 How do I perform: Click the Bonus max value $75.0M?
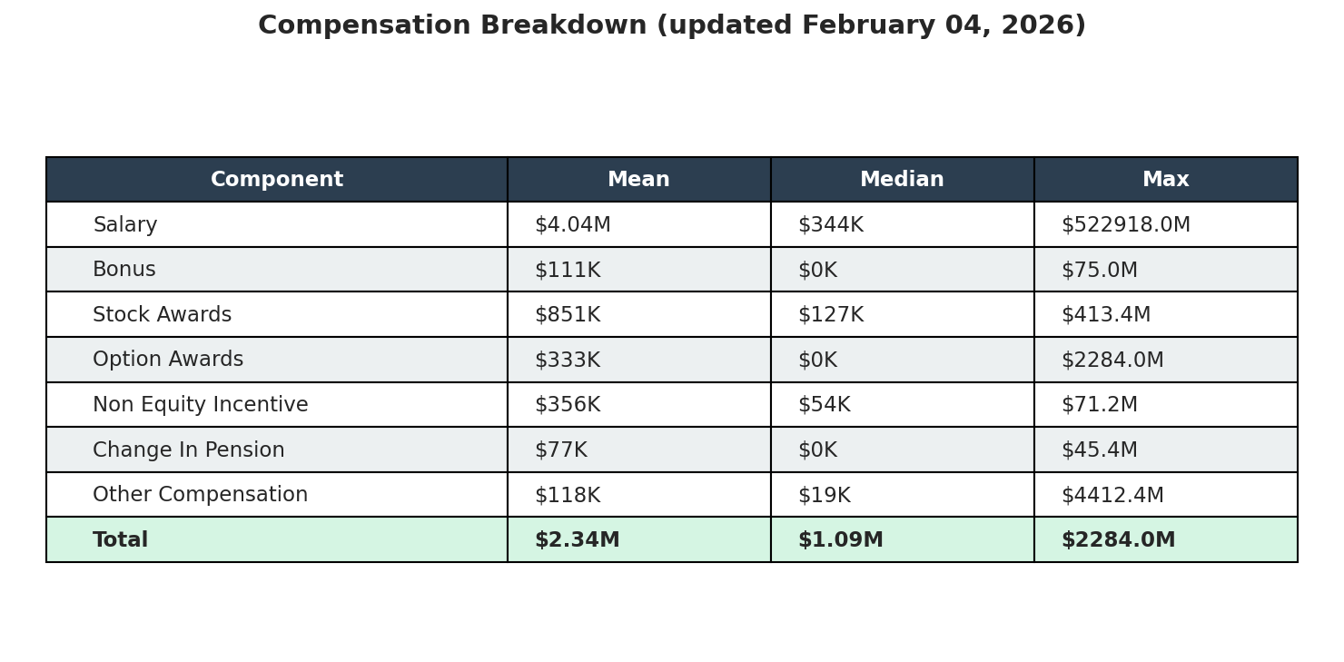pos(1099,270)
